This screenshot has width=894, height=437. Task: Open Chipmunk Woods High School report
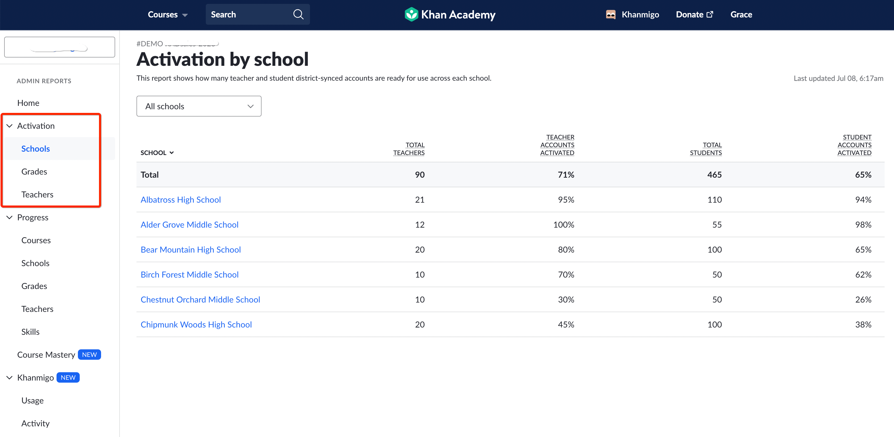[x=196, y=324]
